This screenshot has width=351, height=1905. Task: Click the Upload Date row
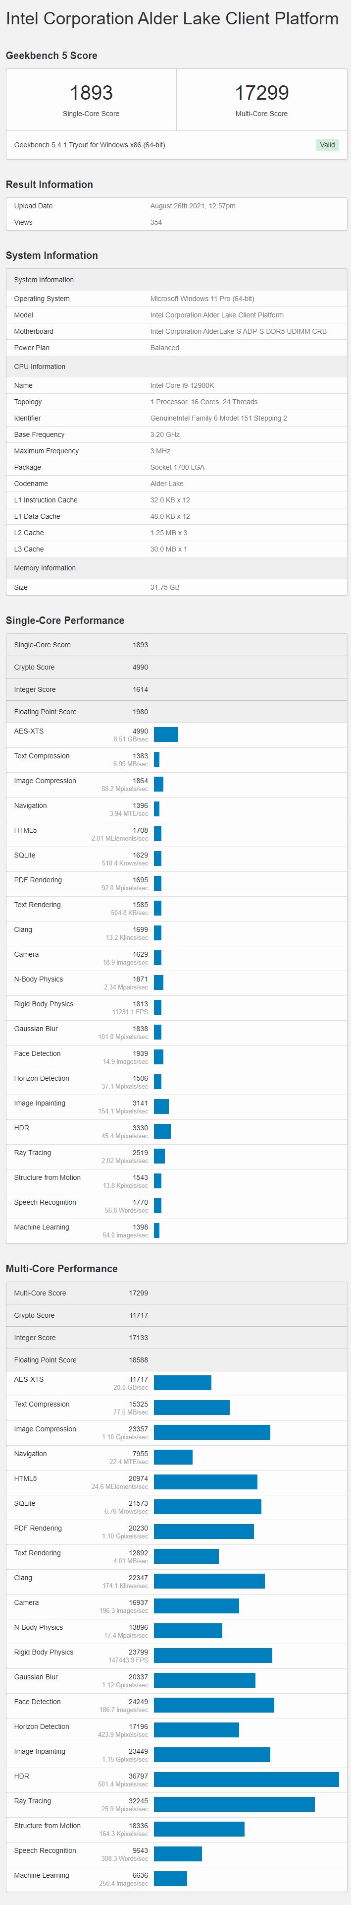pyautogui.click(x=176, y=206)
